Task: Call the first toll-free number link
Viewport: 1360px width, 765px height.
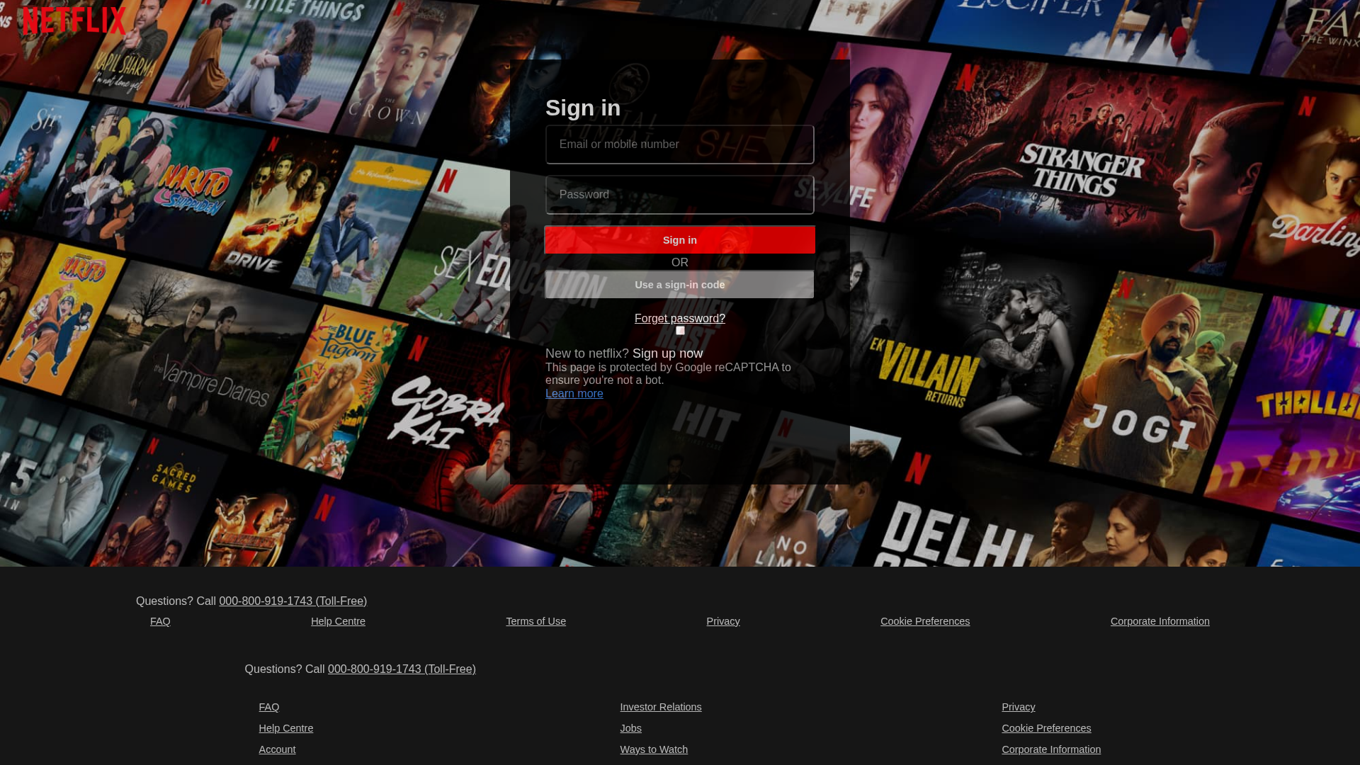Action: (293, 601)
